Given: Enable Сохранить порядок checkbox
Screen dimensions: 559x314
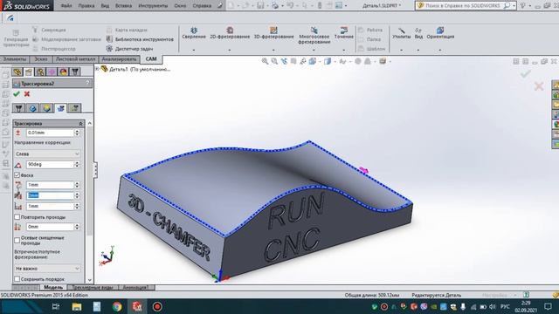Looking at the screenshot, I should [17, 279].
